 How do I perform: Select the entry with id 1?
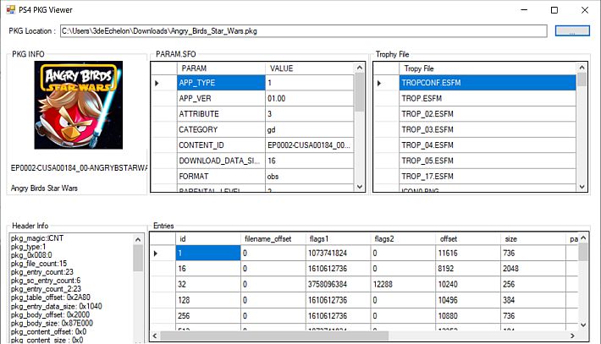click(208, 253)
